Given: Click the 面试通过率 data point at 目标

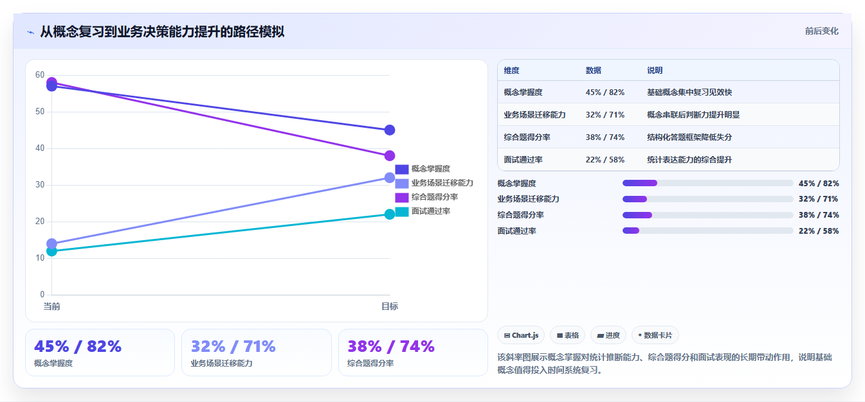Looking at the screenshot, I should click(389, 214).
